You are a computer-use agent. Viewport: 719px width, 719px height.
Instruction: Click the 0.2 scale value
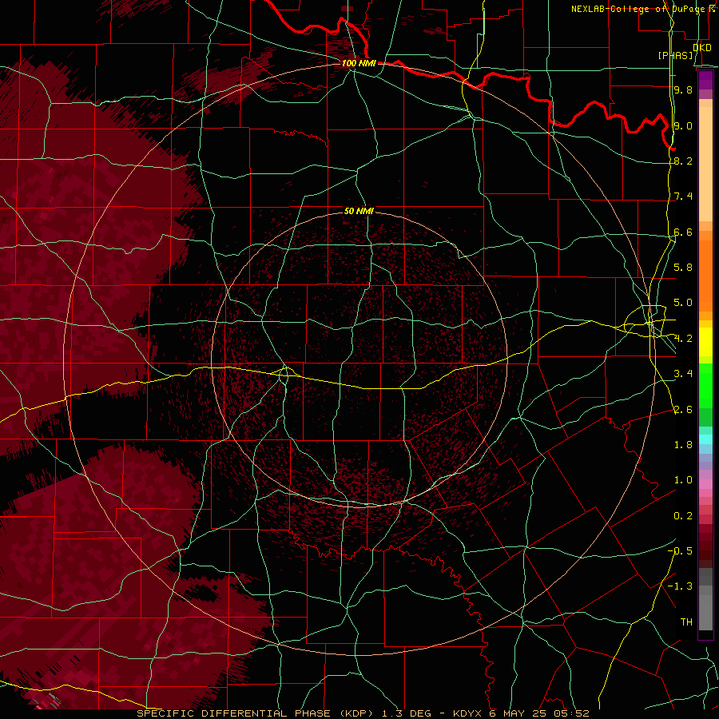[683, 516]
